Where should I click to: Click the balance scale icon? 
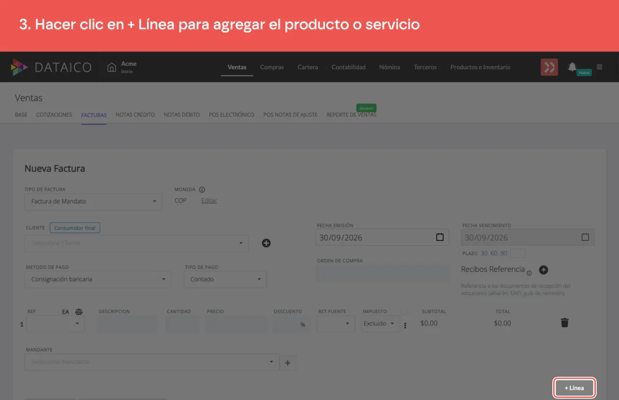[79, 312]
